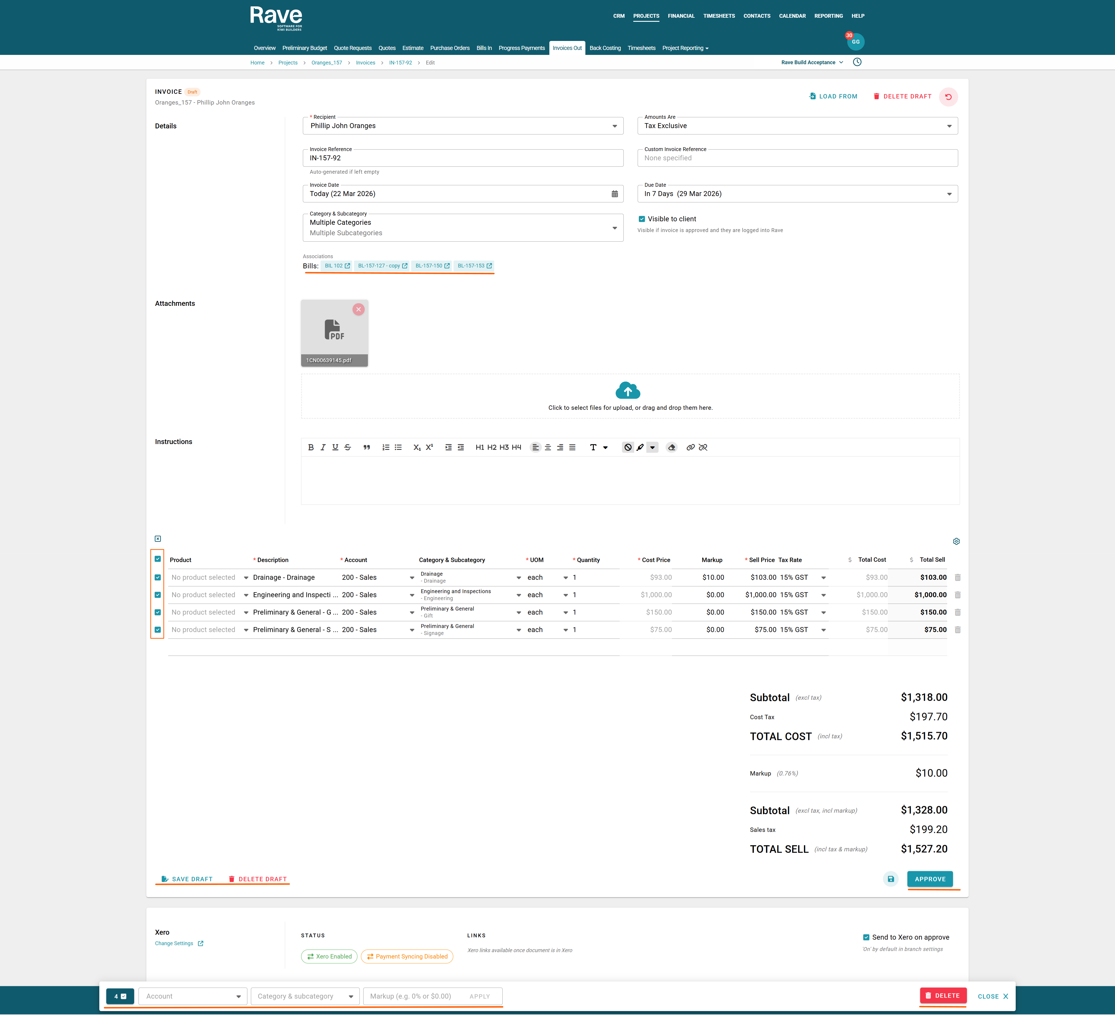Click the round save icon next to Approve
Screen dimensions: 1115x1015
[x=891, y=879]
